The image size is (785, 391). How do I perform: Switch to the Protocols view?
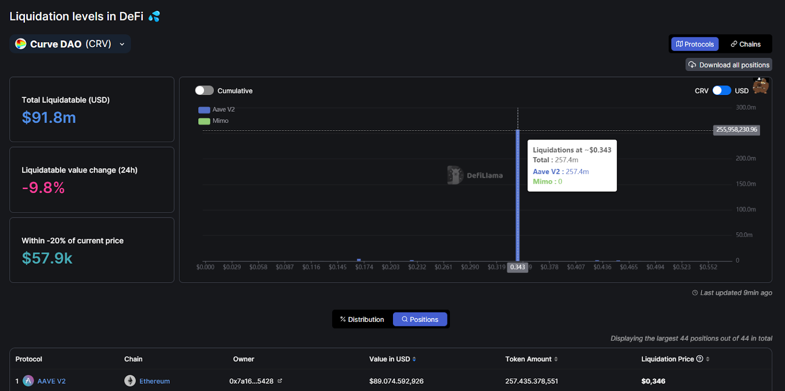(x=695, y=44)
